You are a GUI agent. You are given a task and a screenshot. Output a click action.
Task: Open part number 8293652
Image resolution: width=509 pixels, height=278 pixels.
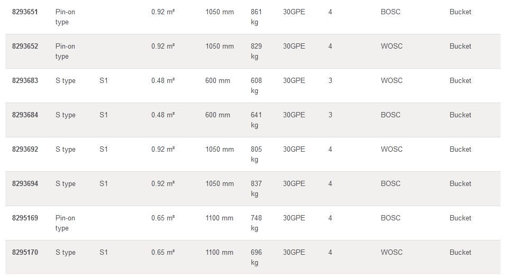click(x=25, y=46)
